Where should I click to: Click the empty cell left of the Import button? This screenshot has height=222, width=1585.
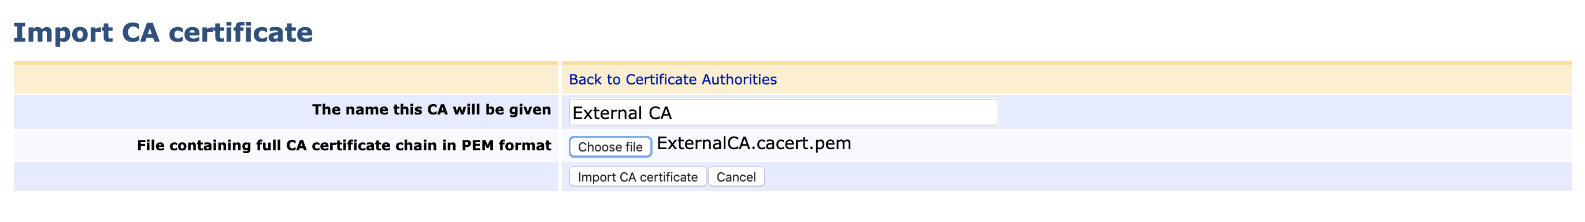(286, 176)
